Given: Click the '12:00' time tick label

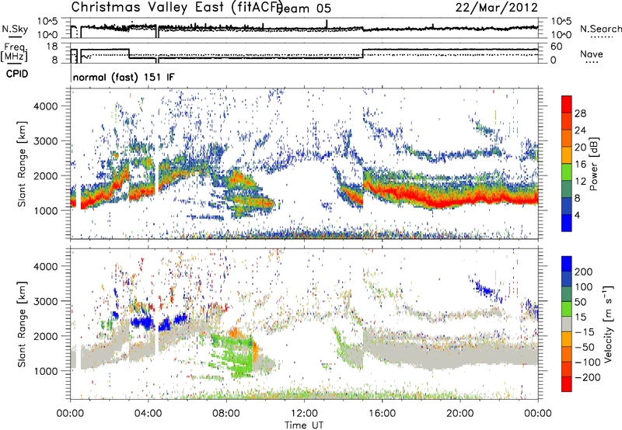Looking at the screenshot, I should coord(304,414).
